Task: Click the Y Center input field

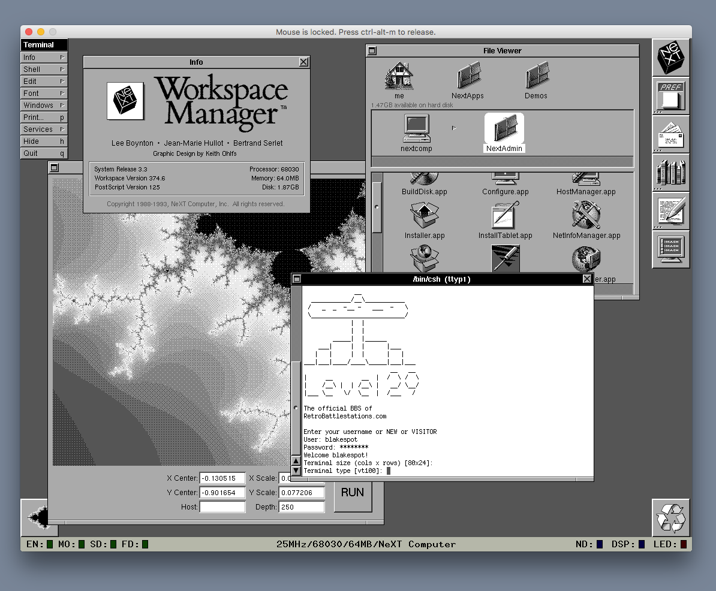Action: (222, 493)
